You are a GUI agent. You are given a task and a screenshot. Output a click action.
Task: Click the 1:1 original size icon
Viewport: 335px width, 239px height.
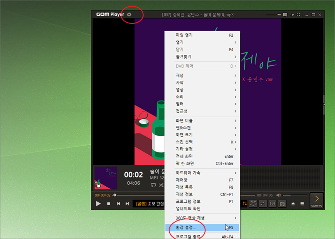tap(285, 14)
